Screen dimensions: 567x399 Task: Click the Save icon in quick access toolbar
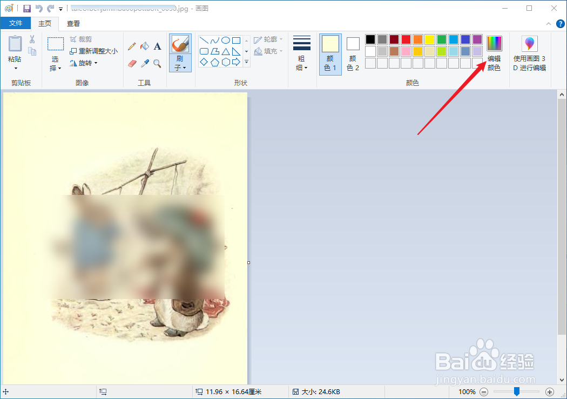[27, 8]
